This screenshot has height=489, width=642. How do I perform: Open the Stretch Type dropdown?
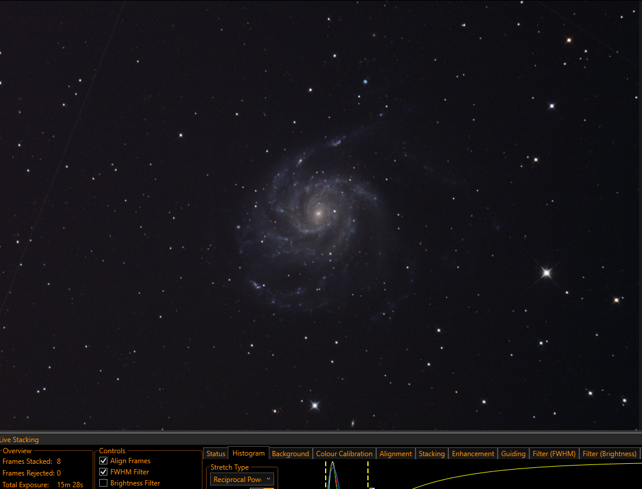(242, 479)
